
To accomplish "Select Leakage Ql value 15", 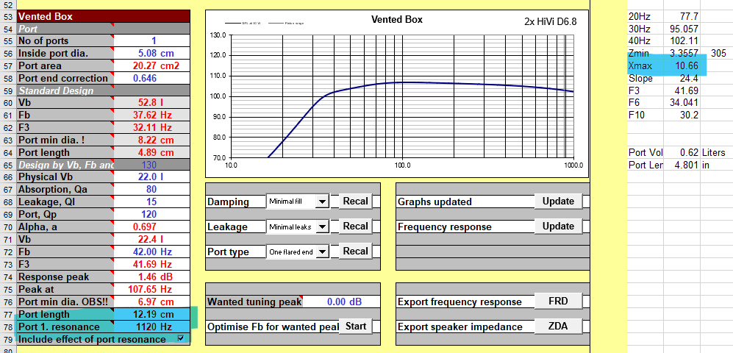I will [x=152, y=202].
